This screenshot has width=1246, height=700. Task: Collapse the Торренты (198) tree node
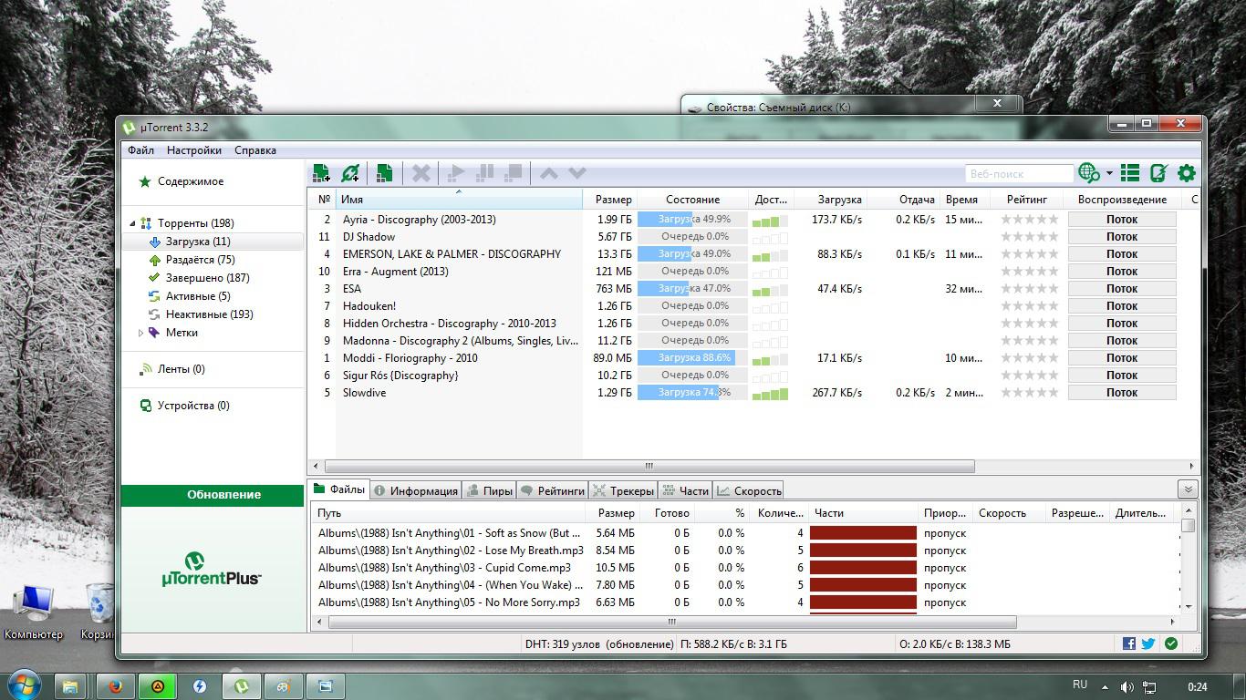(x=132, y=223)
